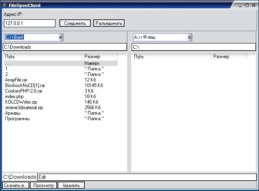Focus the IP address field with 127.0.0.1
Screen dimensions: 259x191
tap(30, 23)
